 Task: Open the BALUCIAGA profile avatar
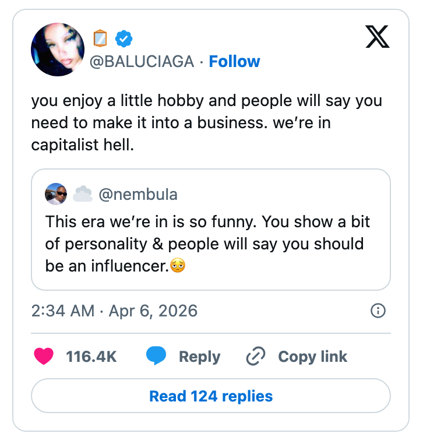[58, 50]
